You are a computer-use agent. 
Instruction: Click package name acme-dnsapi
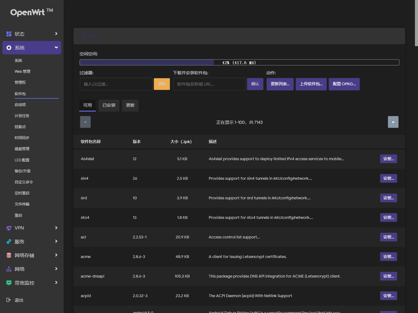tap(92, 276)
